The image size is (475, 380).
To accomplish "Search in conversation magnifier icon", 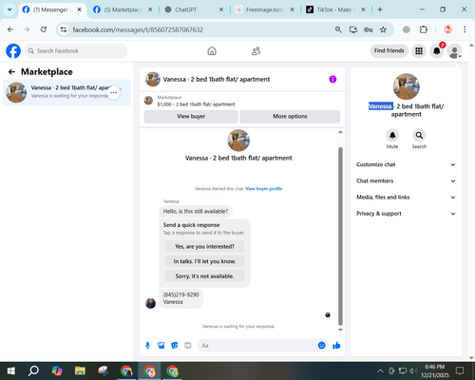I will coord(419,136).
